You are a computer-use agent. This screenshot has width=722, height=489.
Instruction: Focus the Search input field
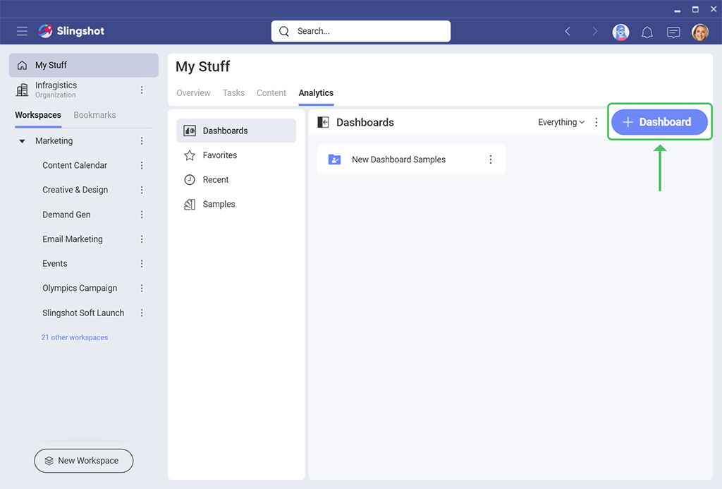point(361,31)
